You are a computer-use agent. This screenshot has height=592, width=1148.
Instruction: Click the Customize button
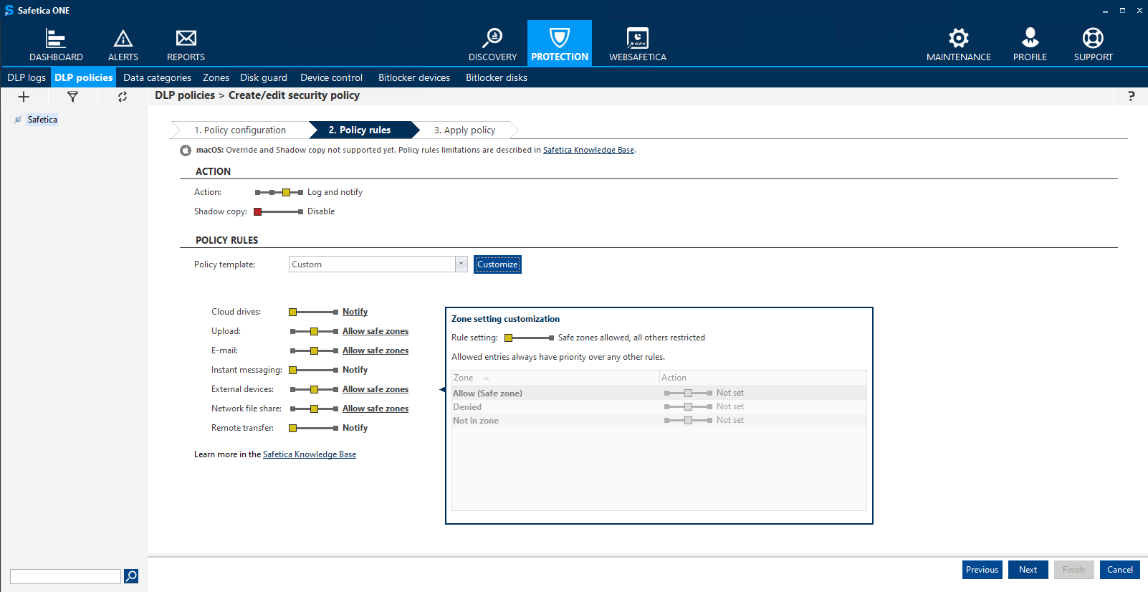497,264
